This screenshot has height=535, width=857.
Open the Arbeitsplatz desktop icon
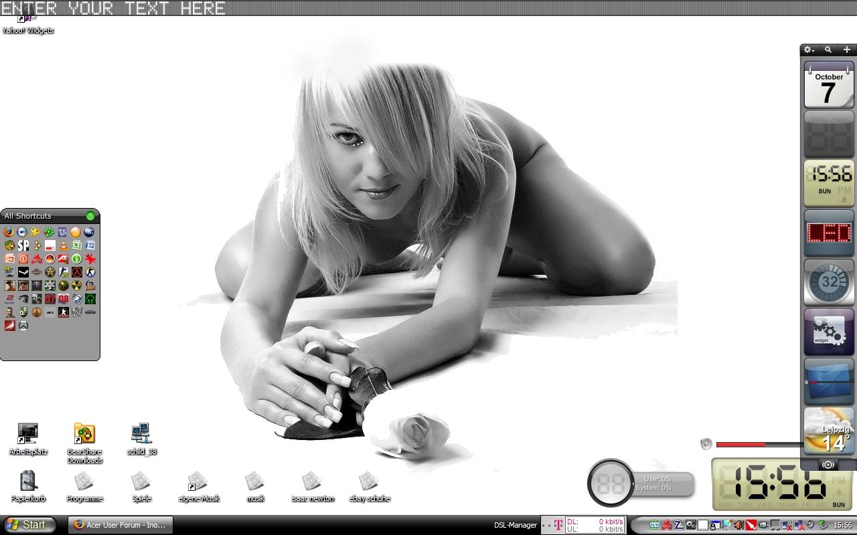coord(28,435)
